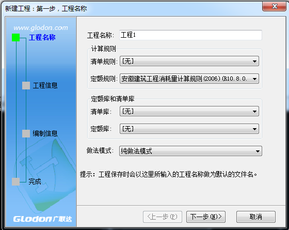The width and height of the screenshot is (289, 230).
Task: Click the 工程名称 text input field
Action: click(190, 35)
